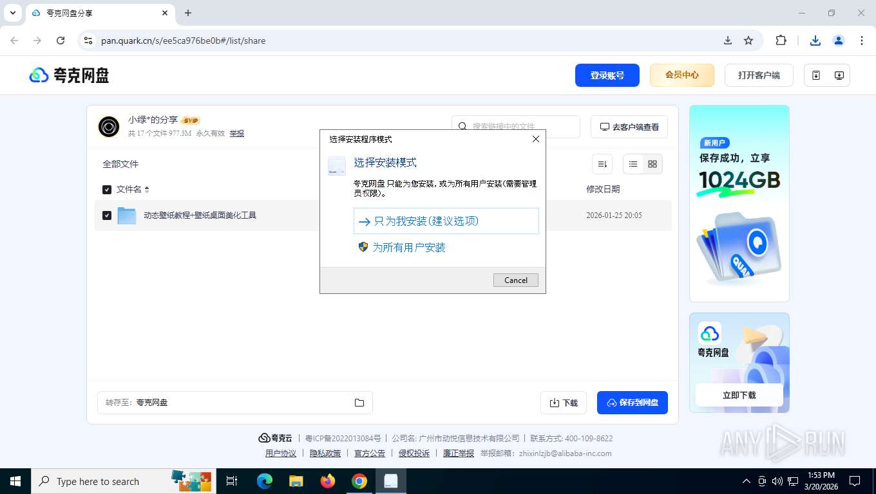Open the Extensions puzzle icon
Screen dimensions: 876x494
781,41
